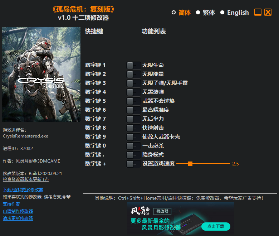Turn on 快速射击 switch

click(133, 128)
